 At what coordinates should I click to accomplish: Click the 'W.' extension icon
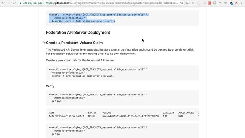click(220, 3)
